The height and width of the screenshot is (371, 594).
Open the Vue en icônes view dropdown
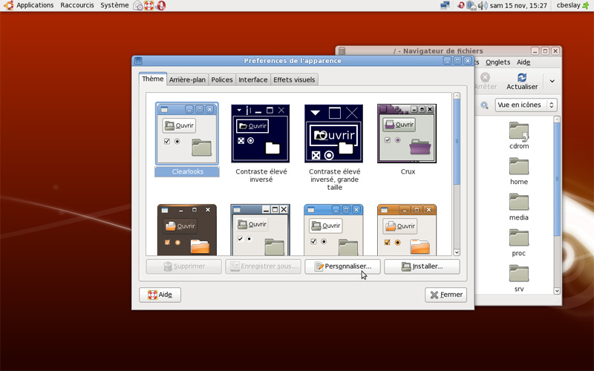click(526, 105)
